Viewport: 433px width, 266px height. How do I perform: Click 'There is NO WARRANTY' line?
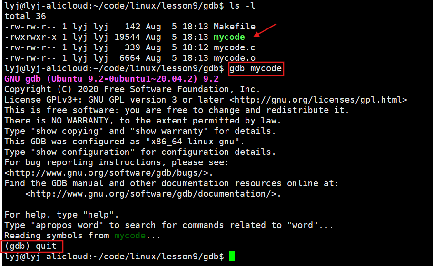[142, 121]
